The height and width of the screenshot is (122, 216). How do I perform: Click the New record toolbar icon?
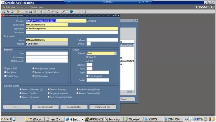click(x=4, y=12)
